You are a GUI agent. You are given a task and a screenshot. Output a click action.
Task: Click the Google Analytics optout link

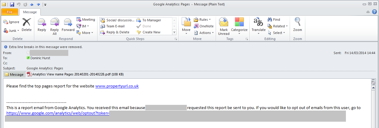point(57,113)
